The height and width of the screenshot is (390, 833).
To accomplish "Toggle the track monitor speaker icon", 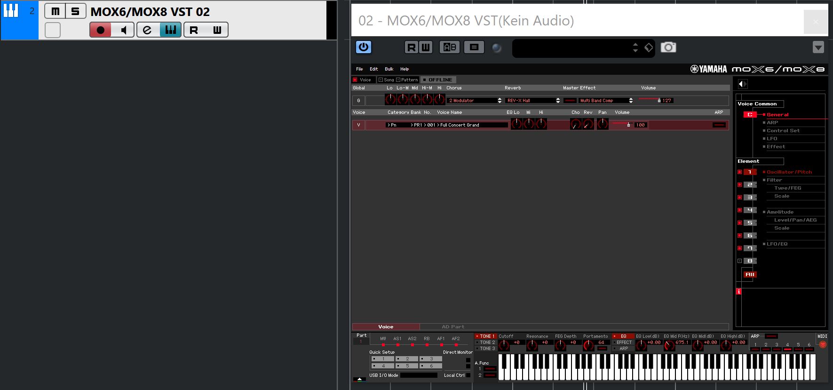I will 123,30.
